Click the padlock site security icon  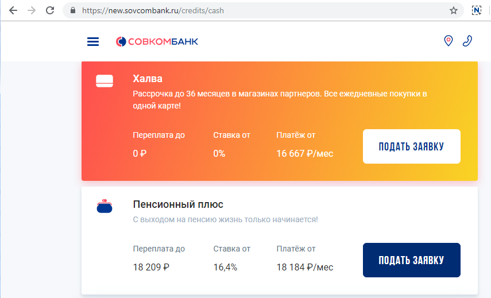click(x=73, y=10)
